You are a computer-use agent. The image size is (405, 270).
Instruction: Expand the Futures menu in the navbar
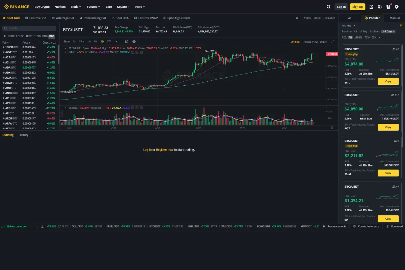pos(93,7)
